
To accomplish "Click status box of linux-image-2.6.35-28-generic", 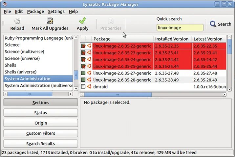I will coord(83,80).
